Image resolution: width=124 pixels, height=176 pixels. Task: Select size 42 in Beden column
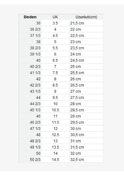click(x=38, y=79)
